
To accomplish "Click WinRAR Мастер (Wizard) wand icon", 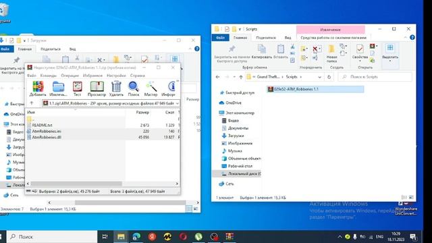I will [151, 88].
